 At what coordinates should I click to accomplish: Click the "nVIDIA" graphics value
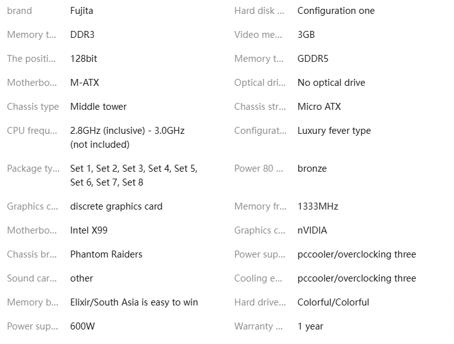pyautogui.click(x=312, y=230)
